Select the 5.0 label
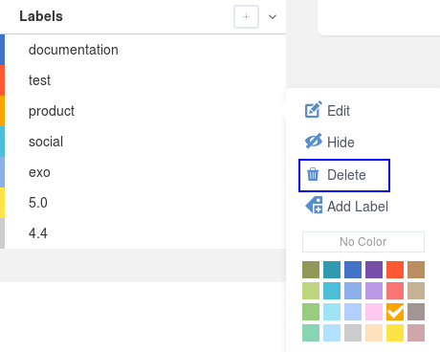Image resolution: width=440 pixels, height=352 pixels. click(x=143, y=203)
